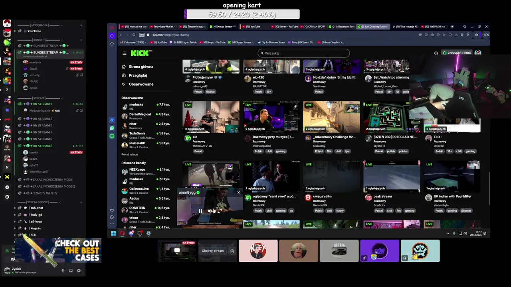511x287 pixels.
Task: Open followed channel DanielMagical
Action: click(147, 116)
